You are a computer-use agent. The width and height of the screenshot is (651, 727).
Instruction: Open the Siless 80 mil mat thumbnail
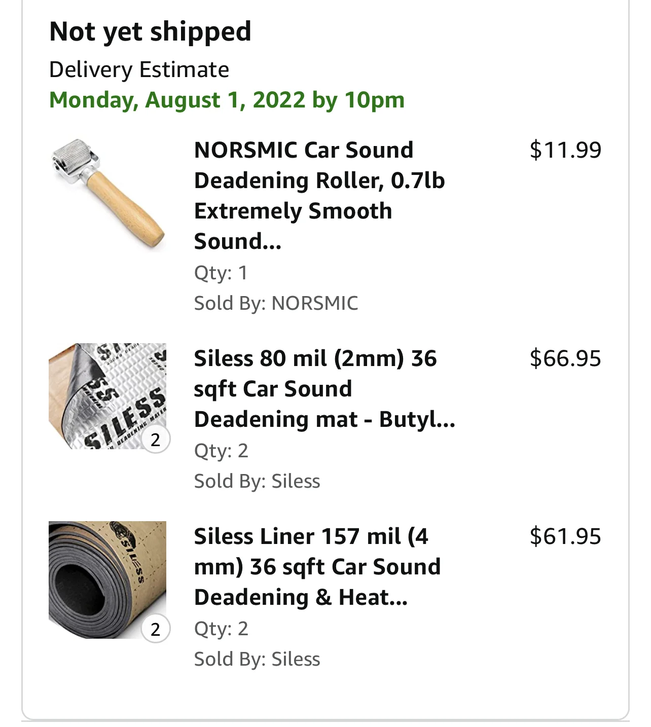coord(107,396)
